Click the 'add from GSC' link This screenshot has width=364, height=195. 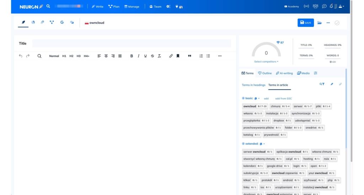tap(283, 98)
